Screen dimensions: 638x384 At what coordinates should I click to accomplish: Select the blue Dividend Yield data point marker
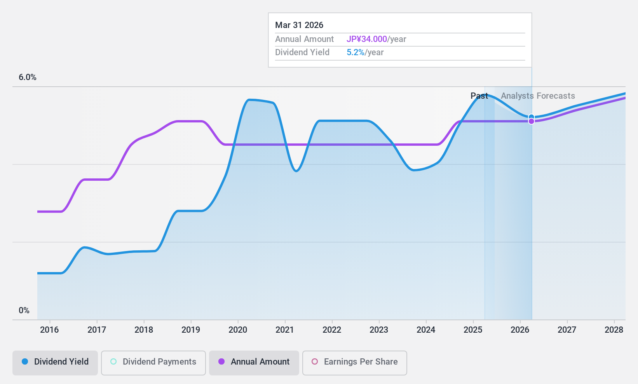(x=532, y=117)
